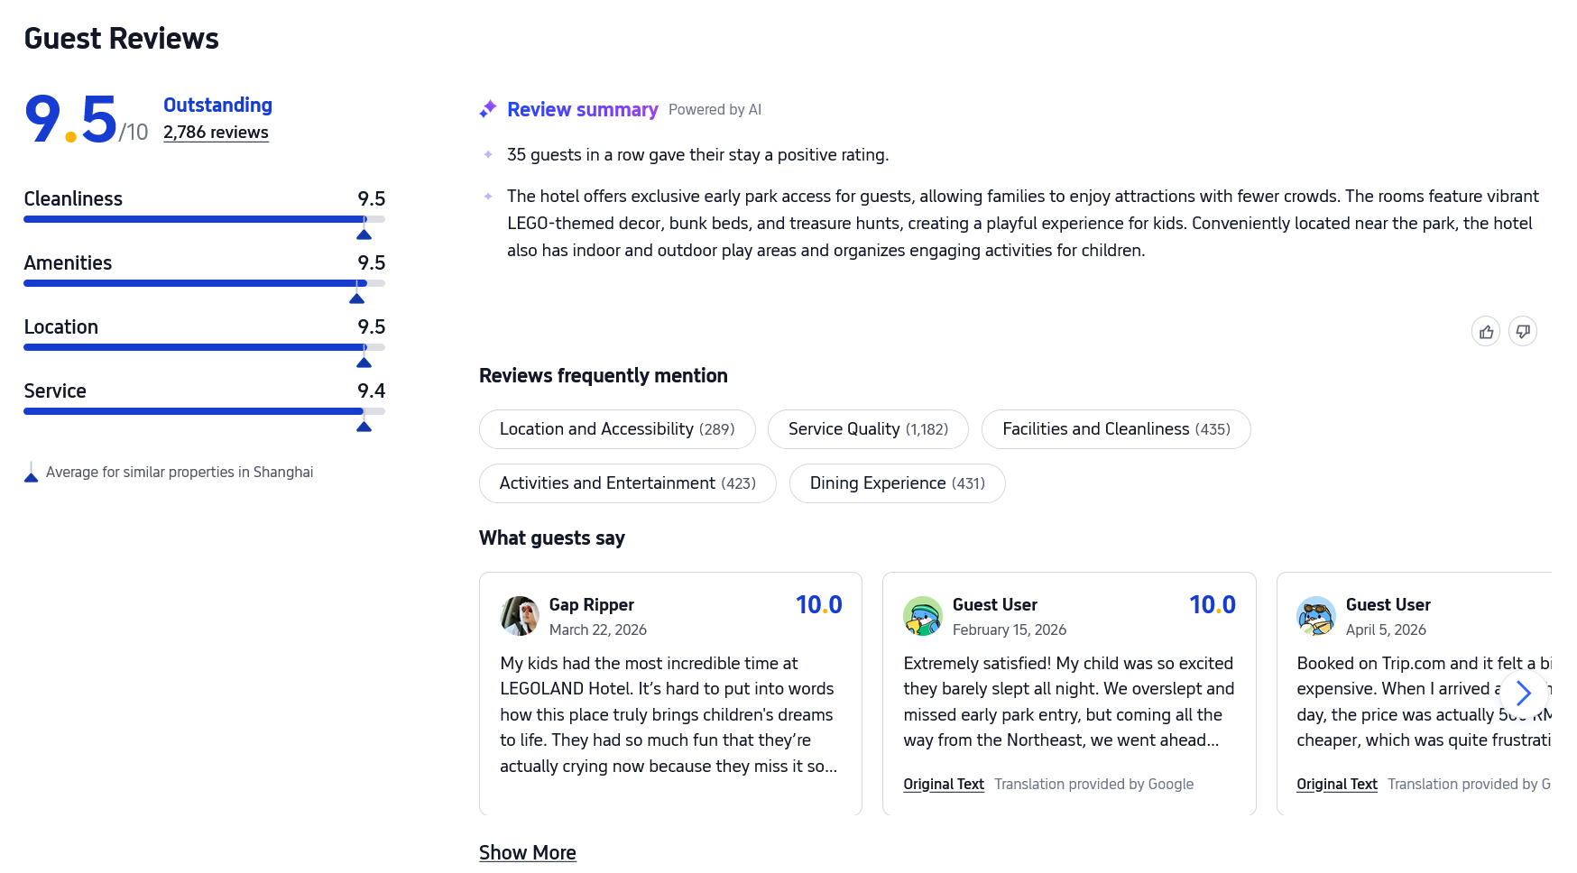This screenshot has width=1577, height=873.
Task: Click the thumbs up helpful icon
Action: (1486, 332)
